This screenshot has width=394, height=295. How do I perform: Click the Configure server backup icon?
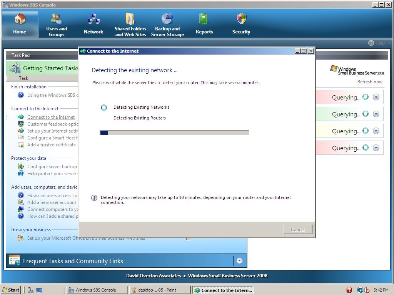(x=21, y=167)
